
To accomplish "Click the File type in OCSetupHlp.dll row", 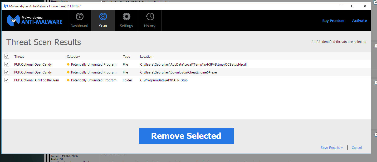I will tap(125, 64).
